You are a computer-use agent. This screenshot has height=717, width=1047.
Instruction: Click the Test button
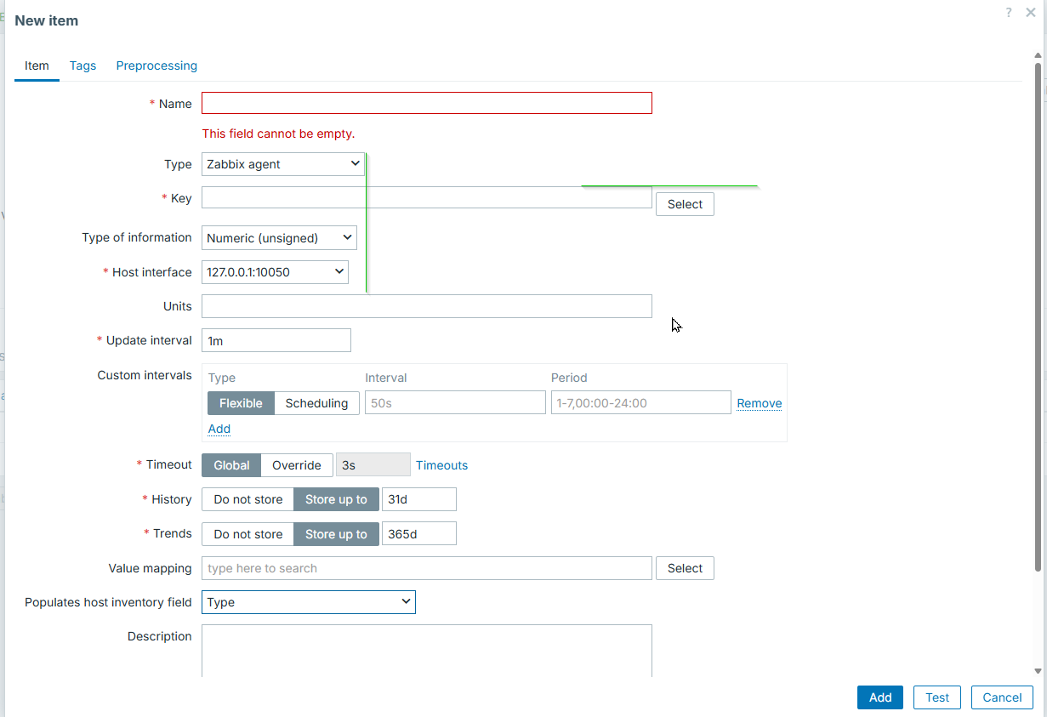pyautogui.click(x=936, y=697)
